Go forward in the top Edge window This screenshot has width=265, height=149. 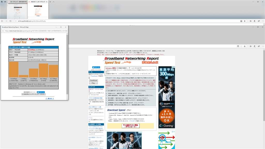pos(6,21)
